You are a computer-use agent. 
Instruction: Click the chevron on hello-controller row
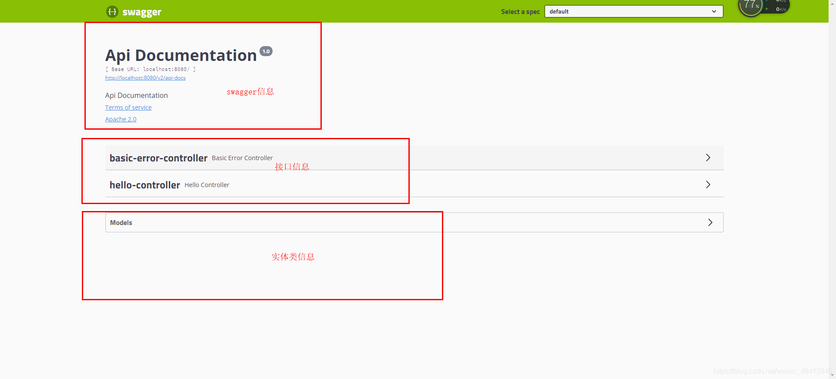708,184
